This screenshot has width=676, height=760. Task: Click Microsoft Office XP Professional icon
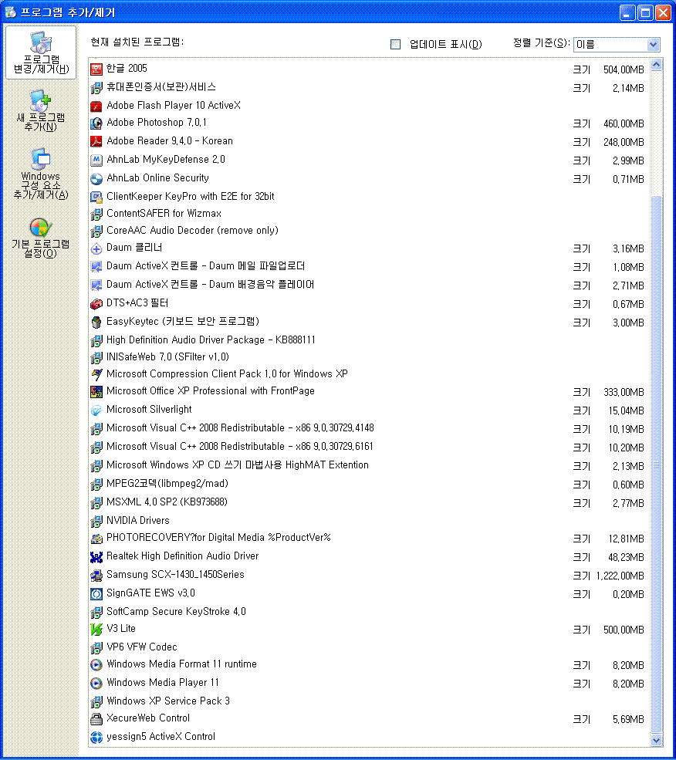[x=96, y=392]
